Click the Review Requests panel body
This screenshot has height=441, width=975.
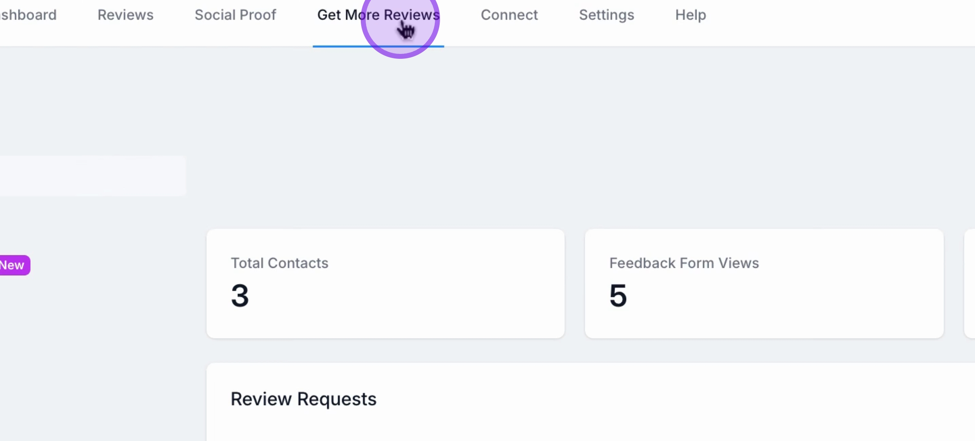(x=590, y=425)
